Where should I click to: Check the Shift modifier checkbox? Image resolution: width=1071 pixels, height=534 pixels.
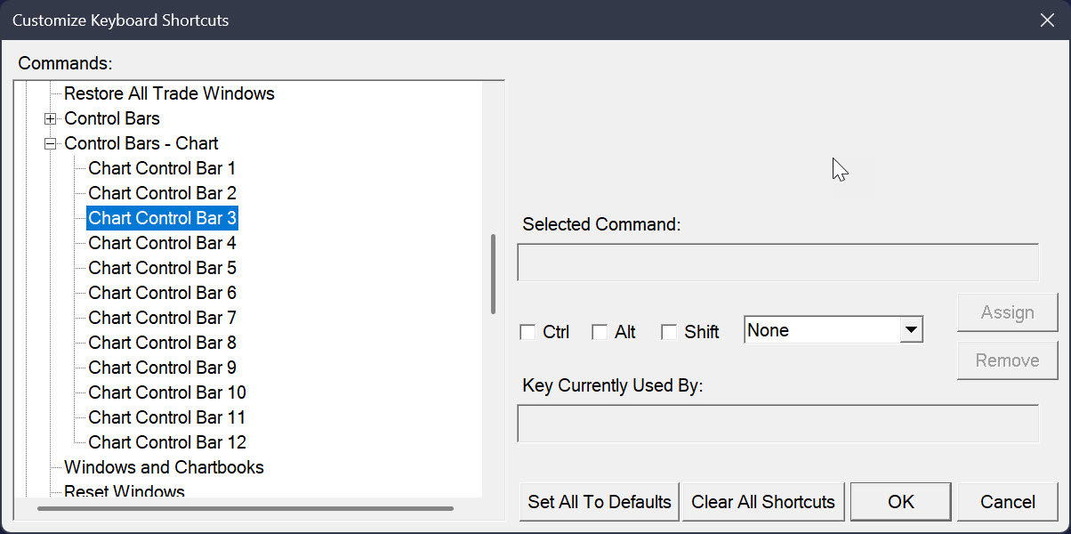[x=670, y=332]
